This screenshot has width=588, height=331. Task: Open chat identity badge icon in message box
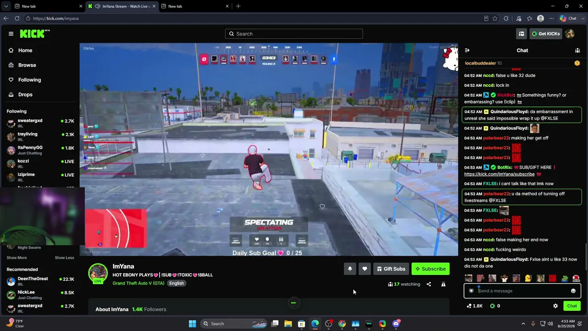471,291
